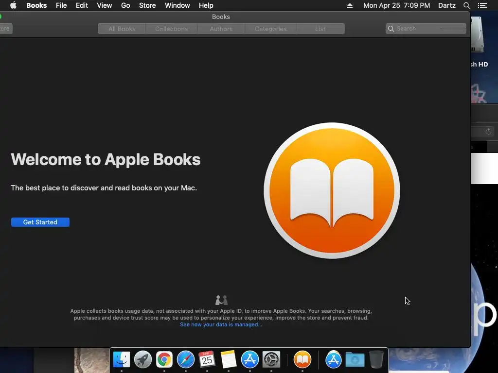
Task: Switch to the Authors tab
Action: pyautogui.click(x=221, y=29)
